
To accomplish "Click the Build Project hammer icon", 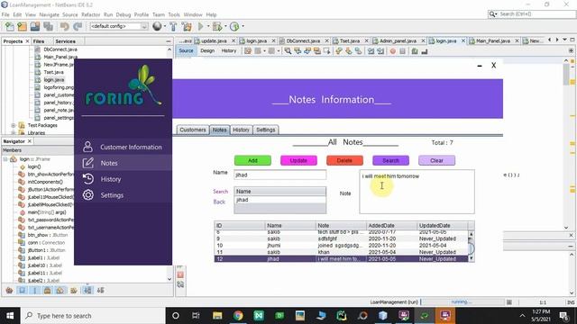I will [173, 26].
